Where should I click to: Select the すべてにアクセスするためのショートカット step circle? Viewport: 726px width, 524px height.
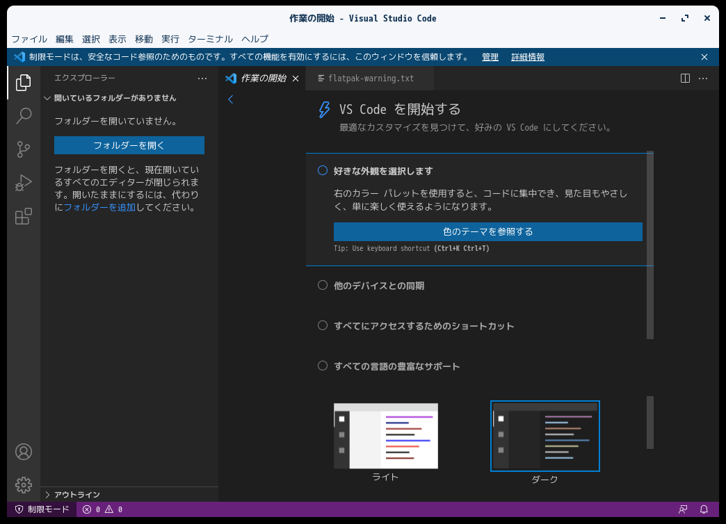coord(323,325)
